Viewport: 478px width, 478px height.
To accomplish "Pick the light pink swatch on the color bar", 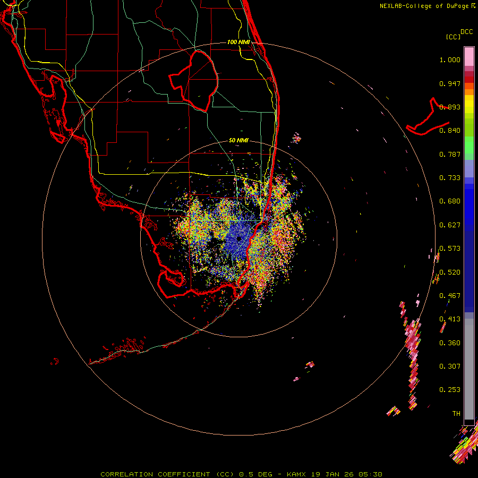I will pos(469,56).
